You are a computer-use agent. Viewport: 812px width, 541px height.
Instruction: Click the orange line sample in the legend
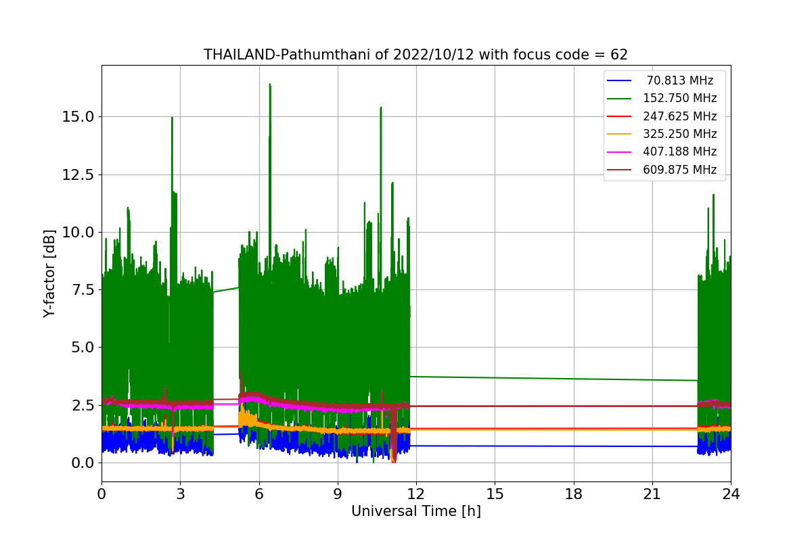pos(620,134)
